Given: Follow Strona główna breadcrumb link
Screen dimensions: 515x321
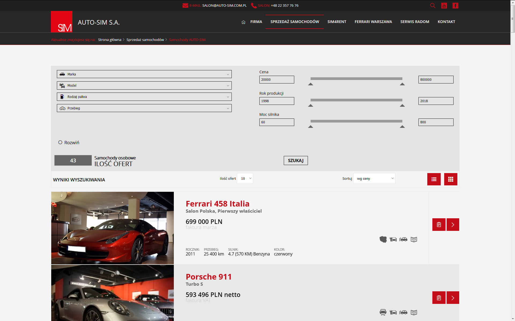Looking at the screenshot, I should (110, 40).
